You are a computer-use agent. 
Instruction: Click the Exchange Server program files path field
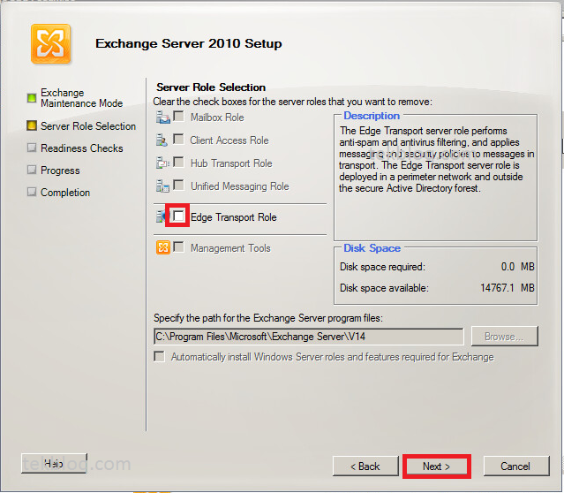pos(309,337)
